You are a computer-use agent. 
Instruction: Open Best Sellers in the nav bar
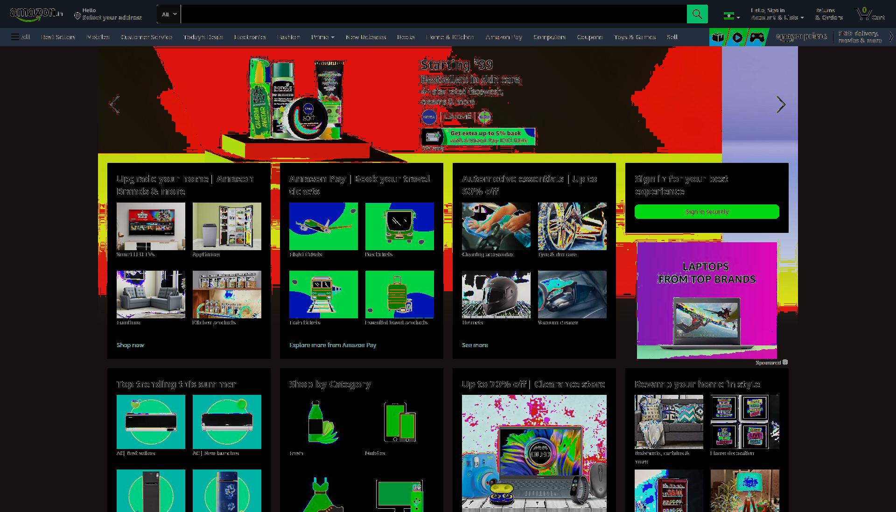tap(58, 37)
